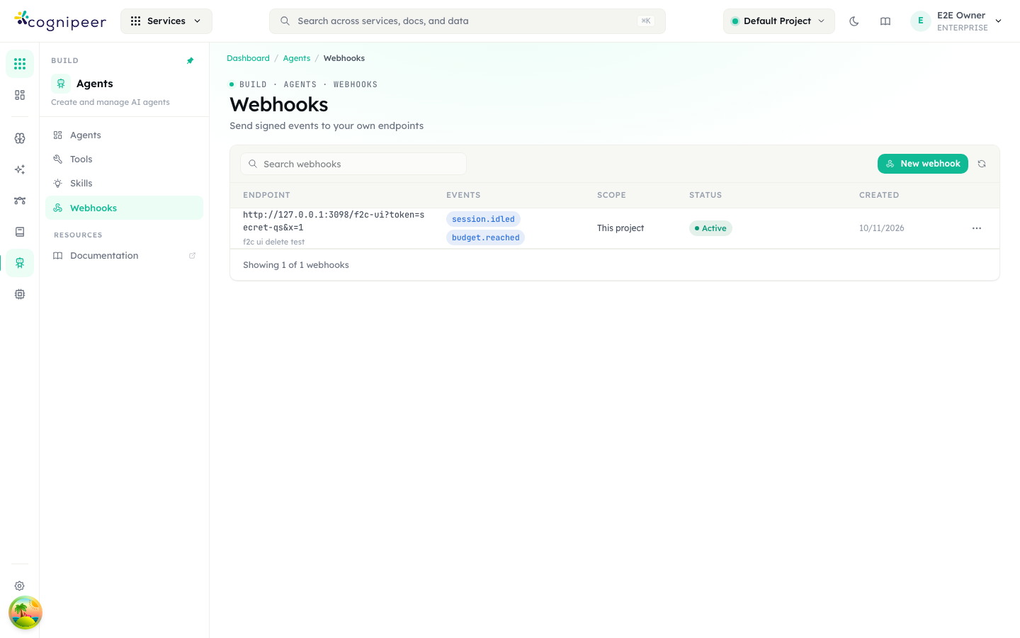Toggle dark mode with moon icon
This screenshot has width=1020, height=638.
(854, 21)
